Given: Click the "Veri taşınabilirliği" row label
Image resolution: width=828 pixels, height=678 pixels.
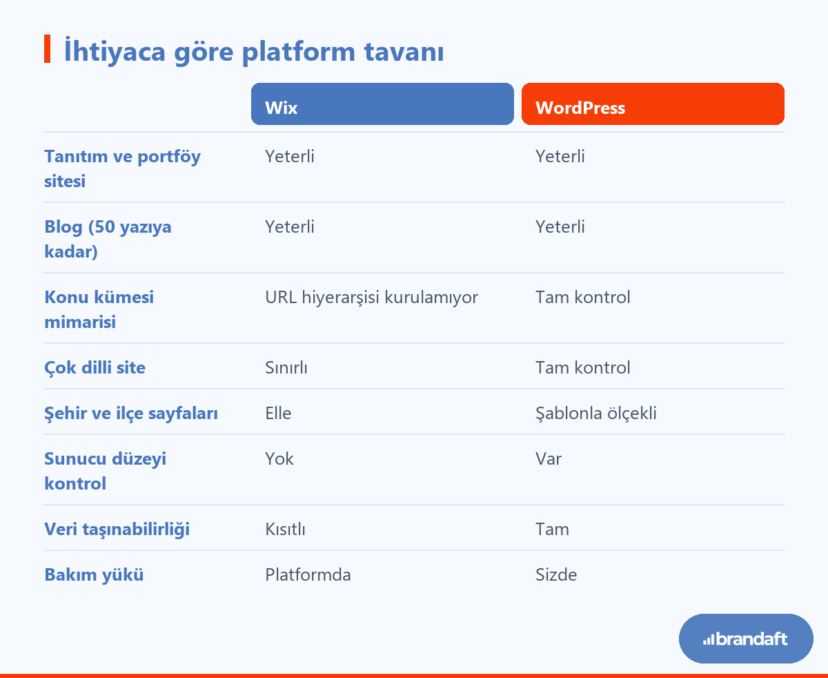Looking at the screenshot, I should (117, 529).
